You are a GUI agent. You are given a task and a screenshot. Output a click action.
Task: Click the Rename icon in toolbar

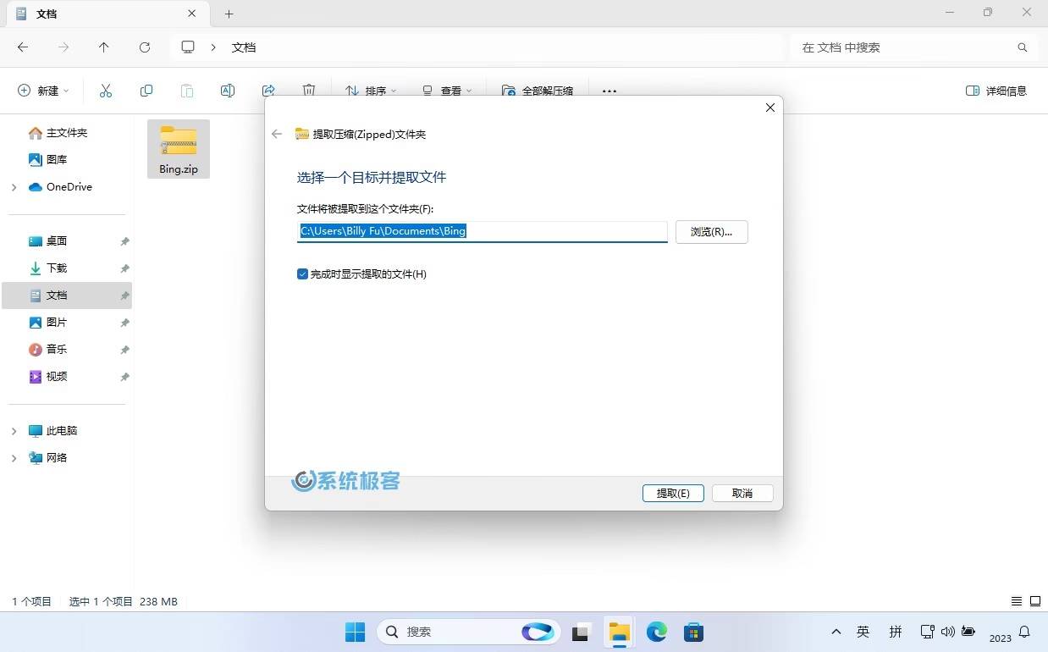pos(227,91)
